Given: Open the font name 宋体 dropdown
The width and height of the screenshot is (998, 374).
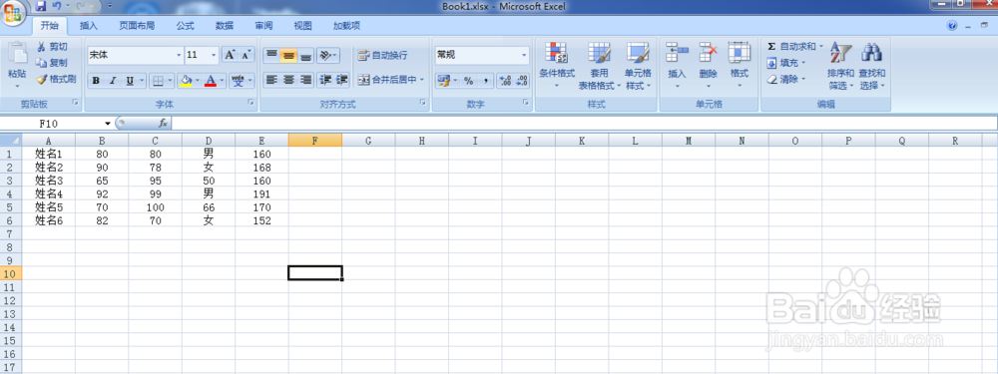Looking at the screenshot, I should [x=179, y=55].
